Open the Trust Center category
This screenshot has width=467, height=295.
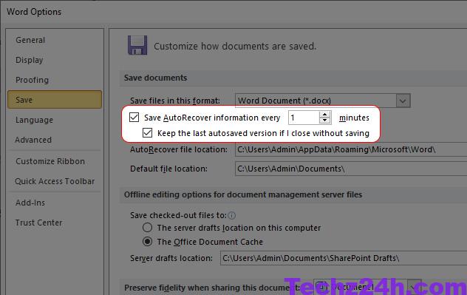coord(38,223)
